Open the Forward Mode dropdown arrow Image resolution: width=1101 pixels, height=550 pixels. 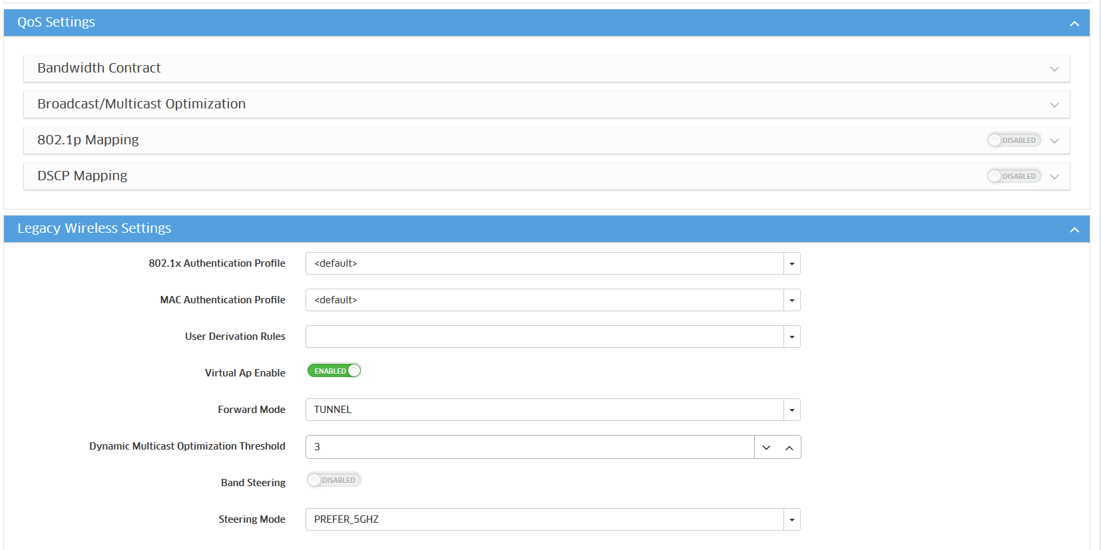coord(791,410)
